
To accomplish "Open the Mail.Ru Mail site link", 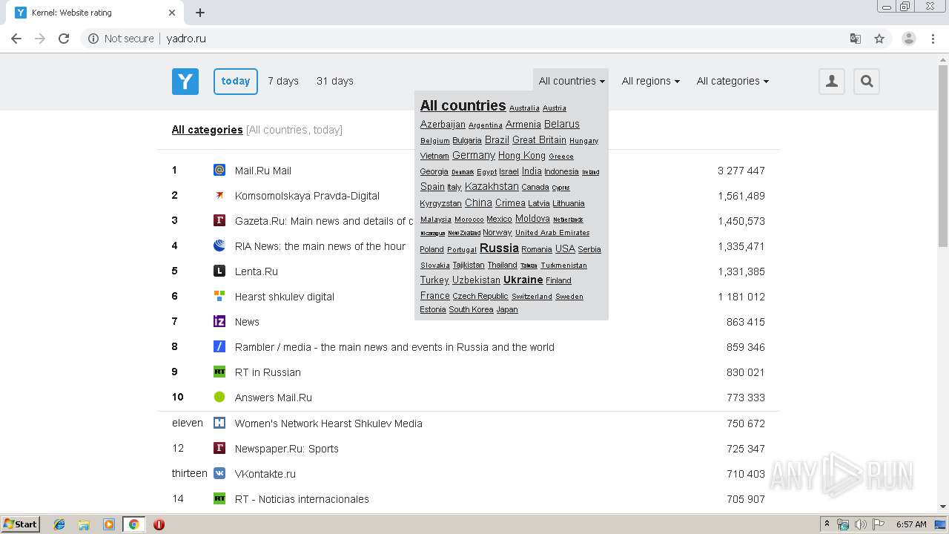I will (263, 171).
